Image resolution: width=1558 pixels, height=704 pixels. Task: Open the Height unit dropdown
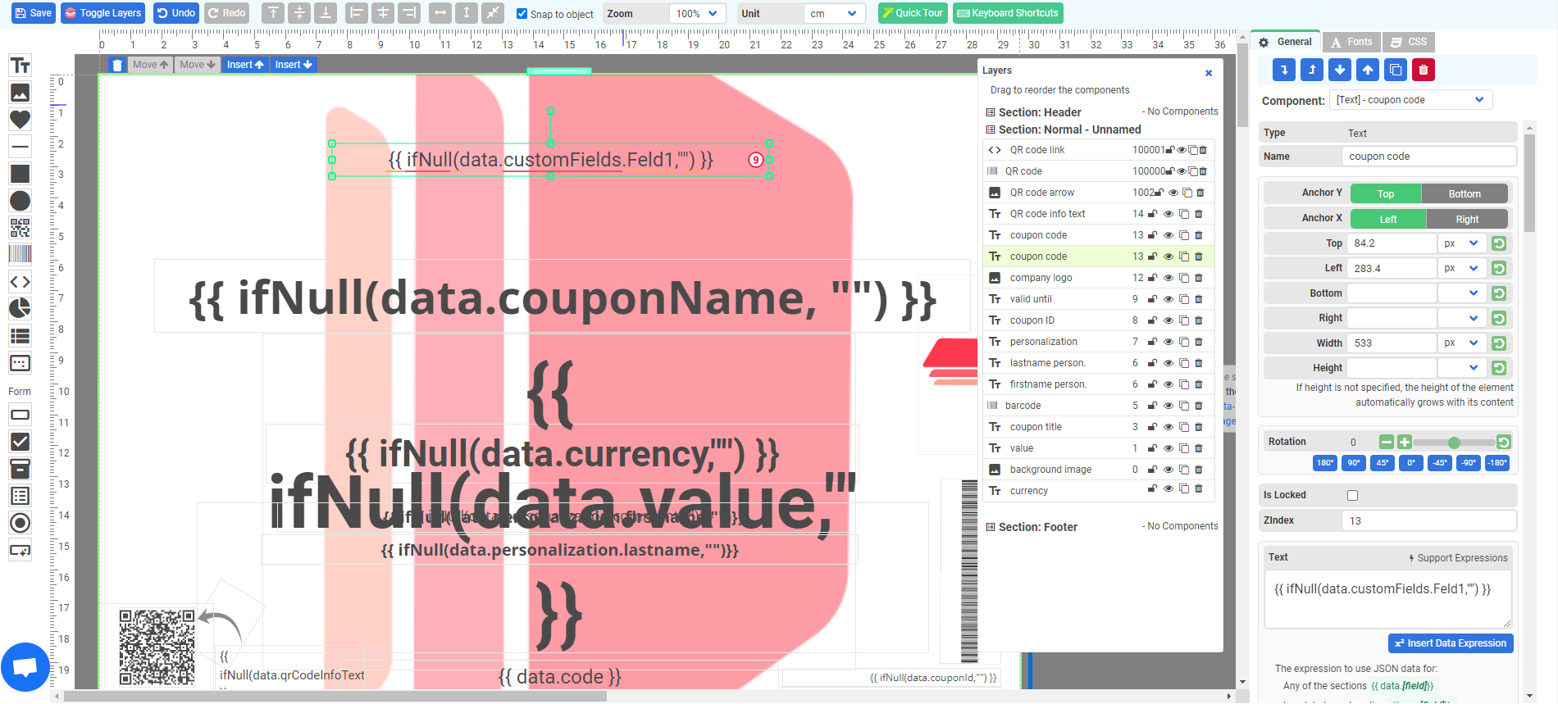pyautogui.click(x=1461, y=368)
